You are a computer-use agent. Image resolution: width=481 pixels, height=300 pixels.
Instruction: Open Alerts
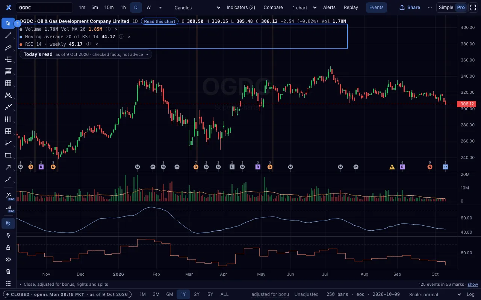pyautogui.click(x=329, y=7)
